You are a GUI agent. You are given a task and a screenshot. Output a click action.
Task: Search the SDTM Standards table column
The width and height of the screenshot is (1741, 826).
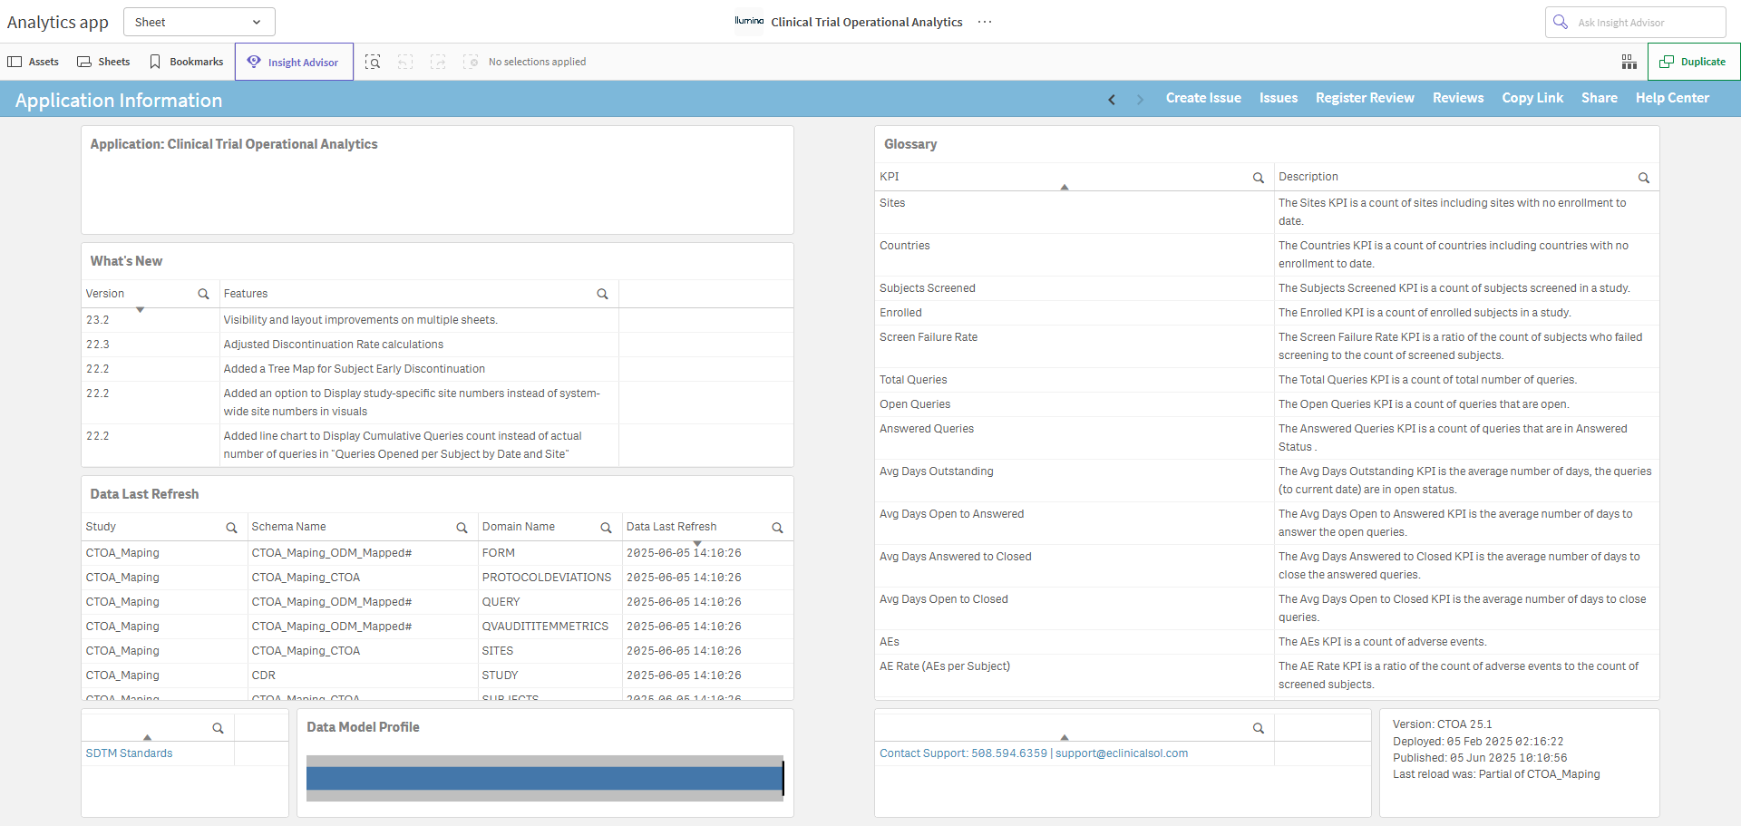tap(218, 728)
